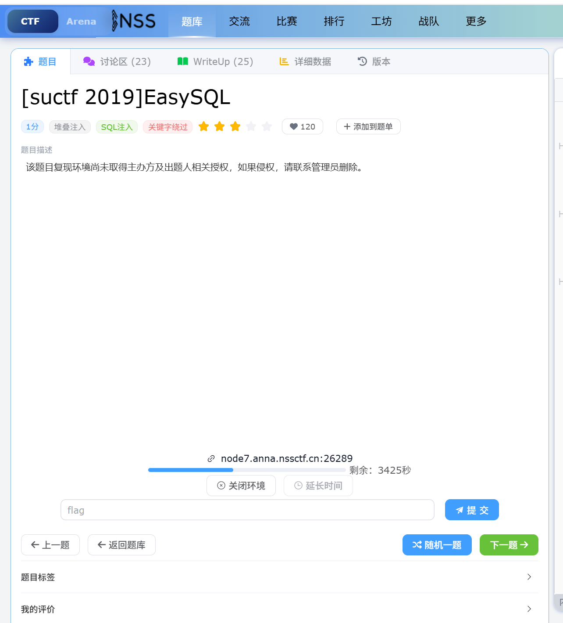
Task: Click the link icon beside node address
Action: (x=211, y=459)
